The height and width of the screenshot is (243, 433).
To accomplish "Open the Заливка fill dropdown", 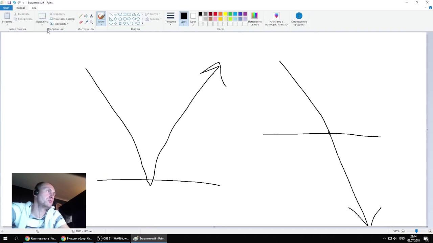I will coord(154,19).
